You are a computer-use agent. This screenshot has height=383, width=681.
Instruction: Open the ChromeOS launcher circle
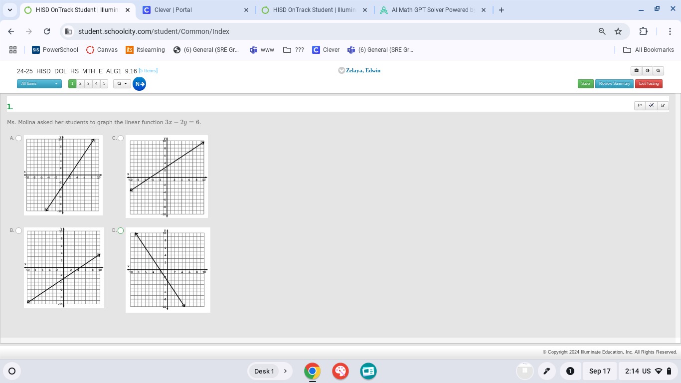tap(12, 371)
